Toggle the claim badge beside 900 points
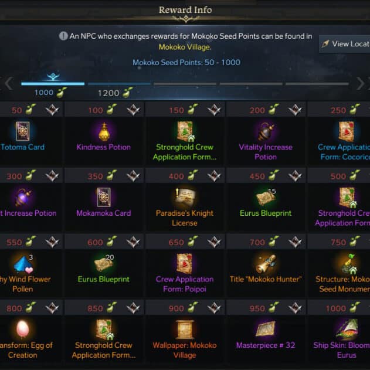This screenshot has height=370, width=370. tap(214, 308)
